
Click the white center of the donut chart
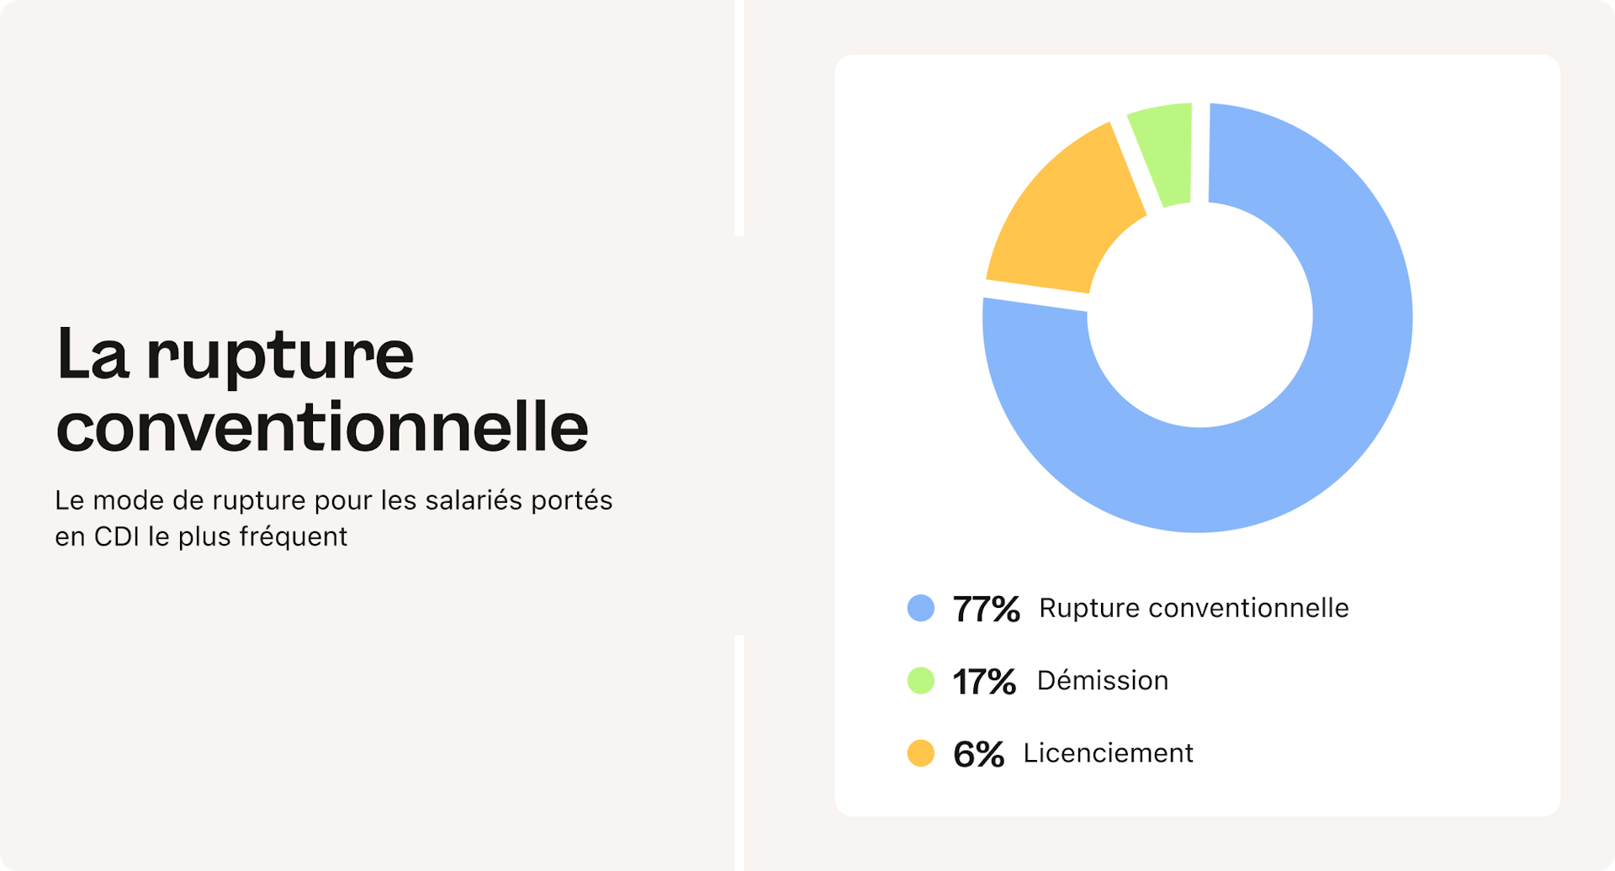[x=1199, y=316]
